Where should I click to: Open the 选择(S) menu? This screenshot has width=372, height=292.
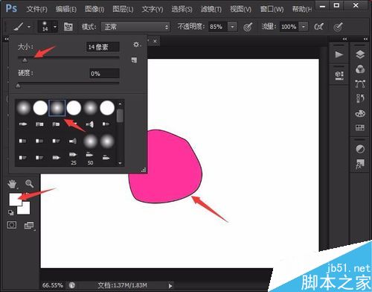coord(182,10)
